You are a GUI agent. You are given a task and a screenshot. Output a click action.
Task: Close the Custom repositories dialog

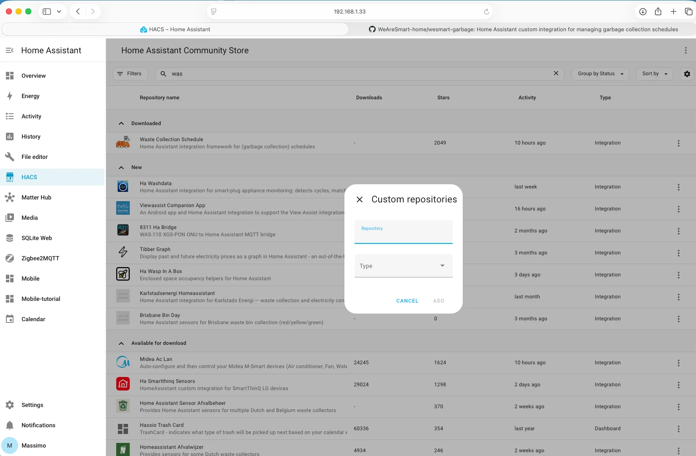360,199
